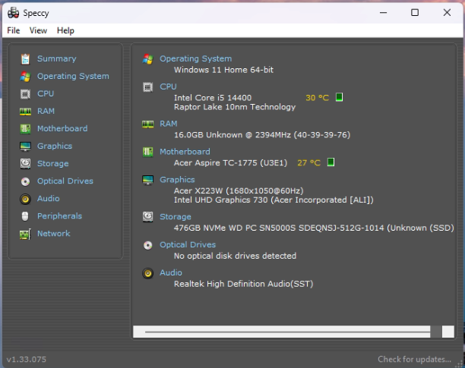Click 'No optical disk drives detected' text

tap(235, 256)
